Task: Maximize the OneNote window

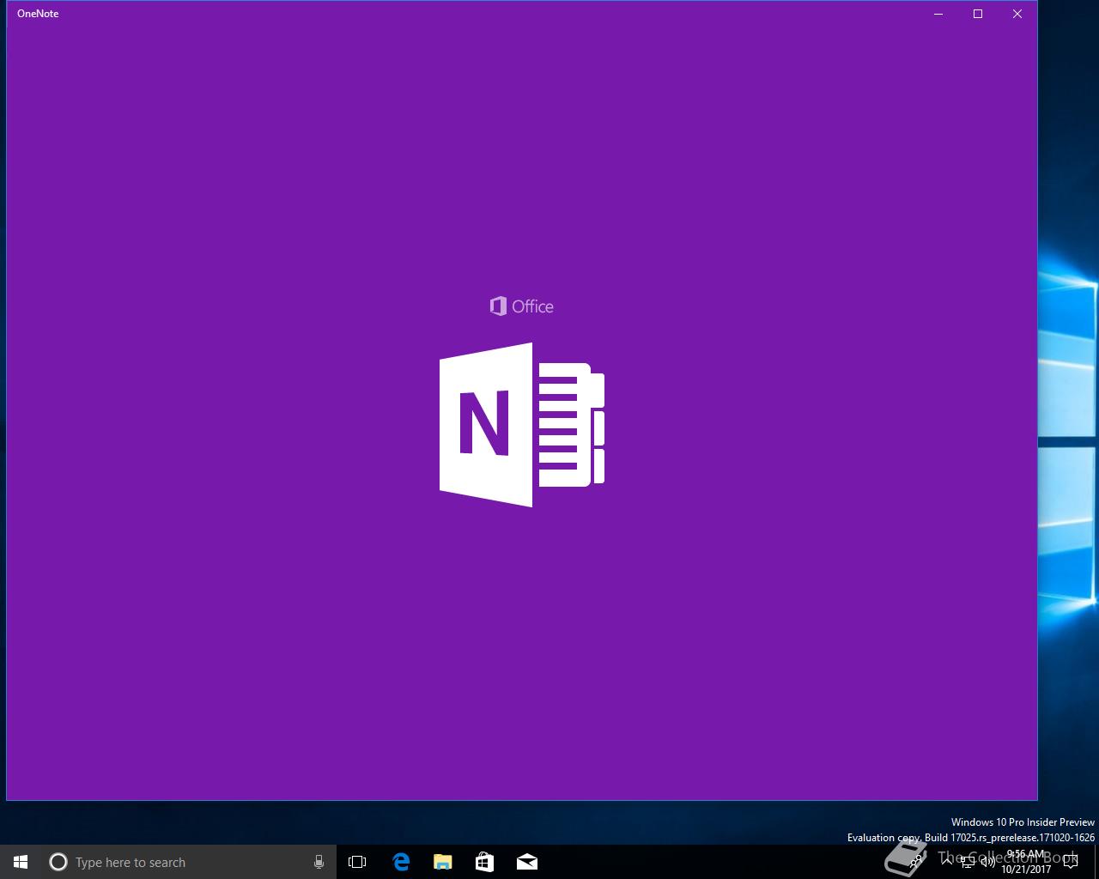Action: coord(978,14)
